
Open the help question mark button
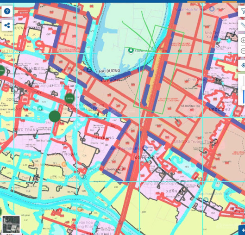[x=7, y=11]
